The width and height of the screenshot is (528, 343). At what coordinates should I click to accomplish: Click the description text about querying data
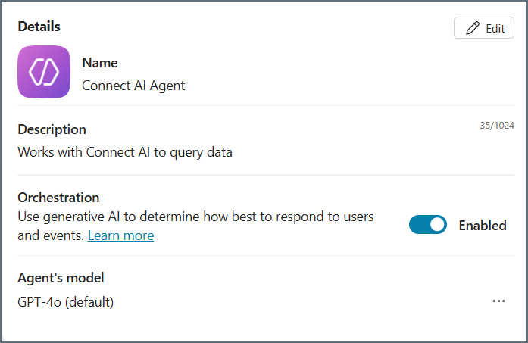pyautogui.click(x=125, y=151)
